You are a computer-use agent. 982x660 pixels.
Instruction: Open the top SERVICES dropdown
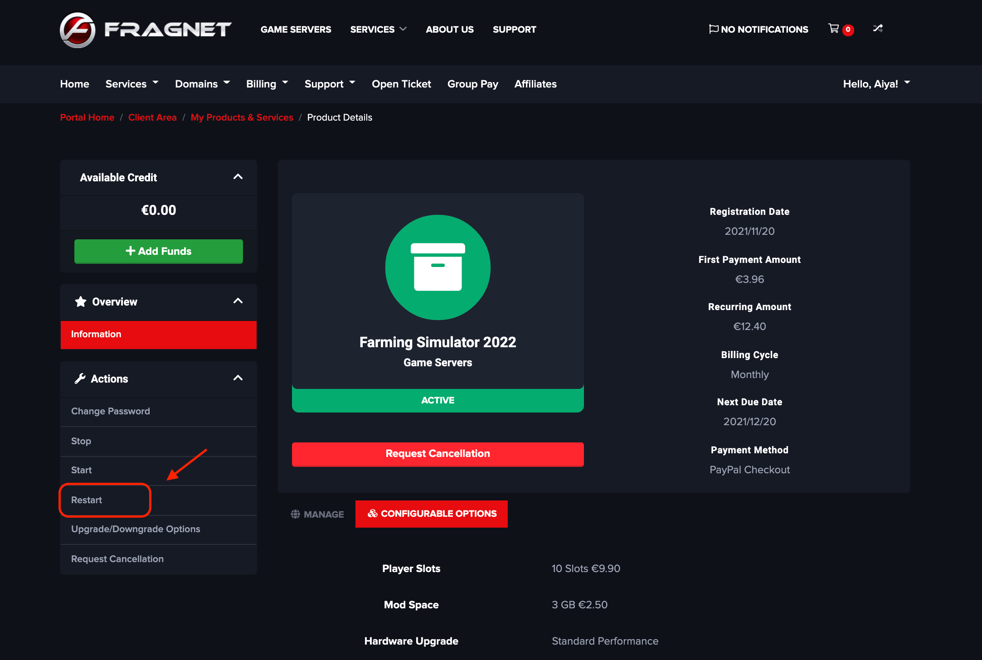click(379, 29)
